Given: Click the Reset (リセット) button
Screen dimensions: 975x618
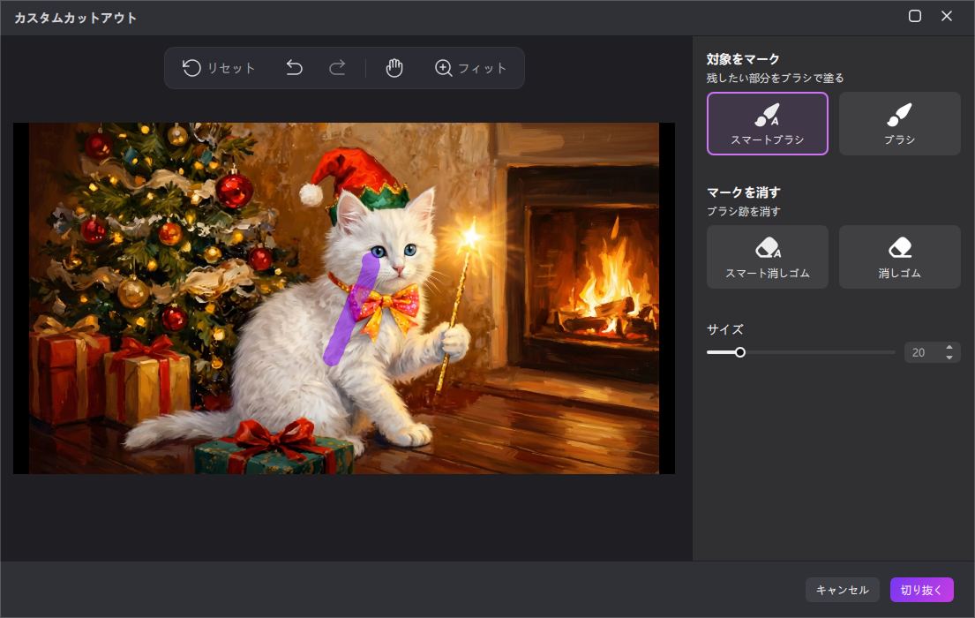Looking at the screenshot, I should (x=219, y=68).
